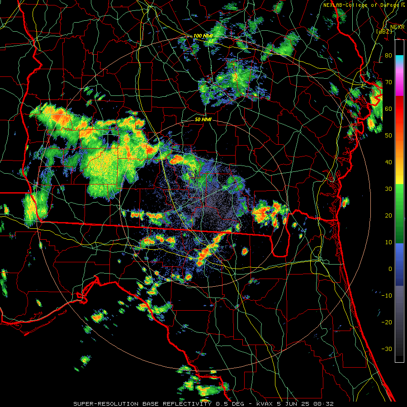Click the "50 NMI" range ring label
Viewport: 407px width, 407px height.
(203, 119)
